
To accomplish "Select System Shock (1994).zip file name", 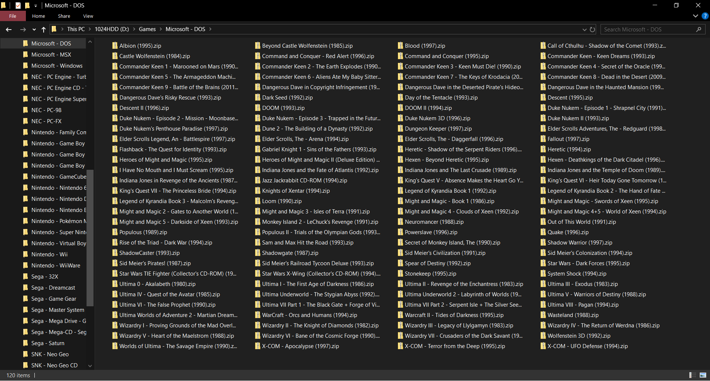I will click(x=577, y=274).
